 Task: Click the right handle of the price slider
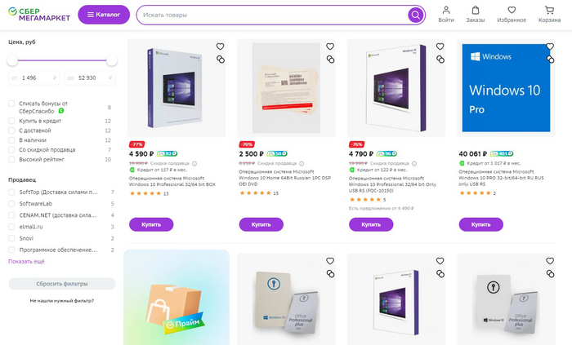(x=112, y=60)
